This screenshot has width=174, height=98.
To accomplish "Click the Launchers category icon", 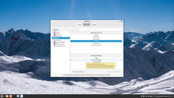I will [54, 40].
